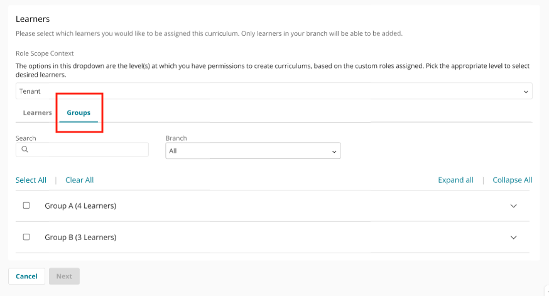Expand Group B with its chevron
This screenshot has width=549, height=296.
coord(513,238)
